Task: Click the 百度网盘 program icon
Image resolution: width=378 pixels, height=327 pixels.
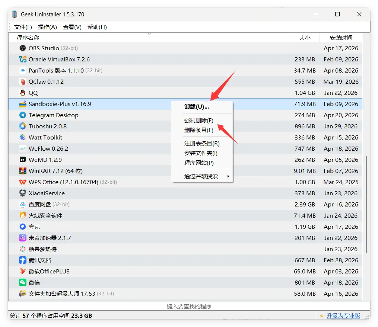Action: (23, 205)
